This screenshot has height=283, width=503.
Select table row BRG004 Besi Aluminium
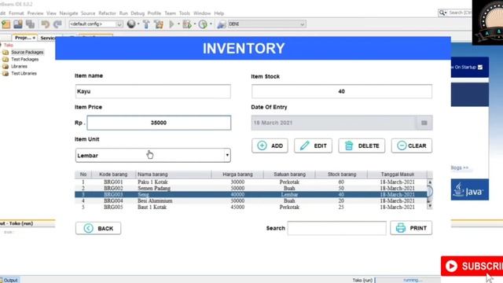pos(251,201)
